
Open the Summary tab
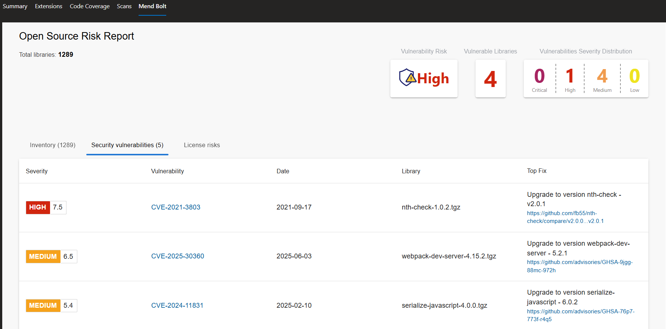click(x=15, y=6)
